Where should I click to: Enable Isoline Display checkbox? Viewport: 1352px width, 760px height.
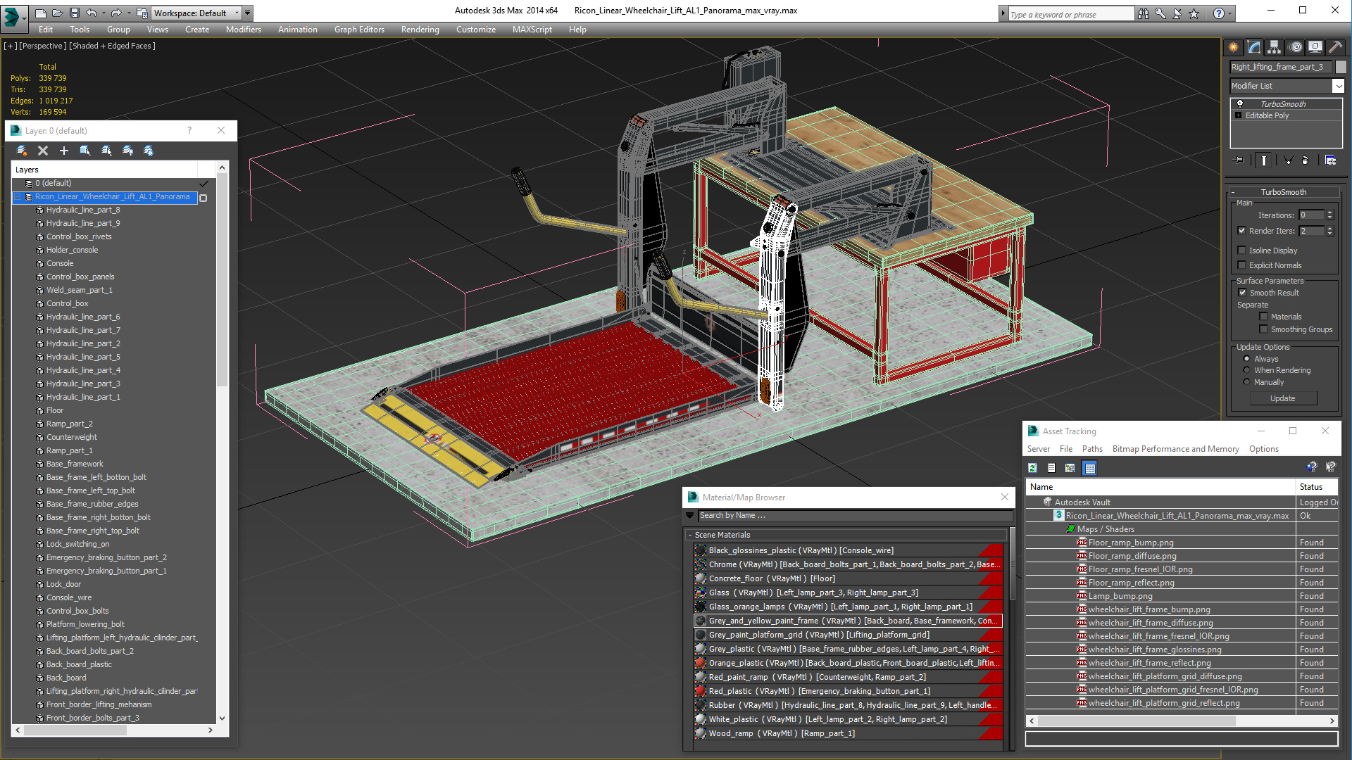[x=1242, y=251]
